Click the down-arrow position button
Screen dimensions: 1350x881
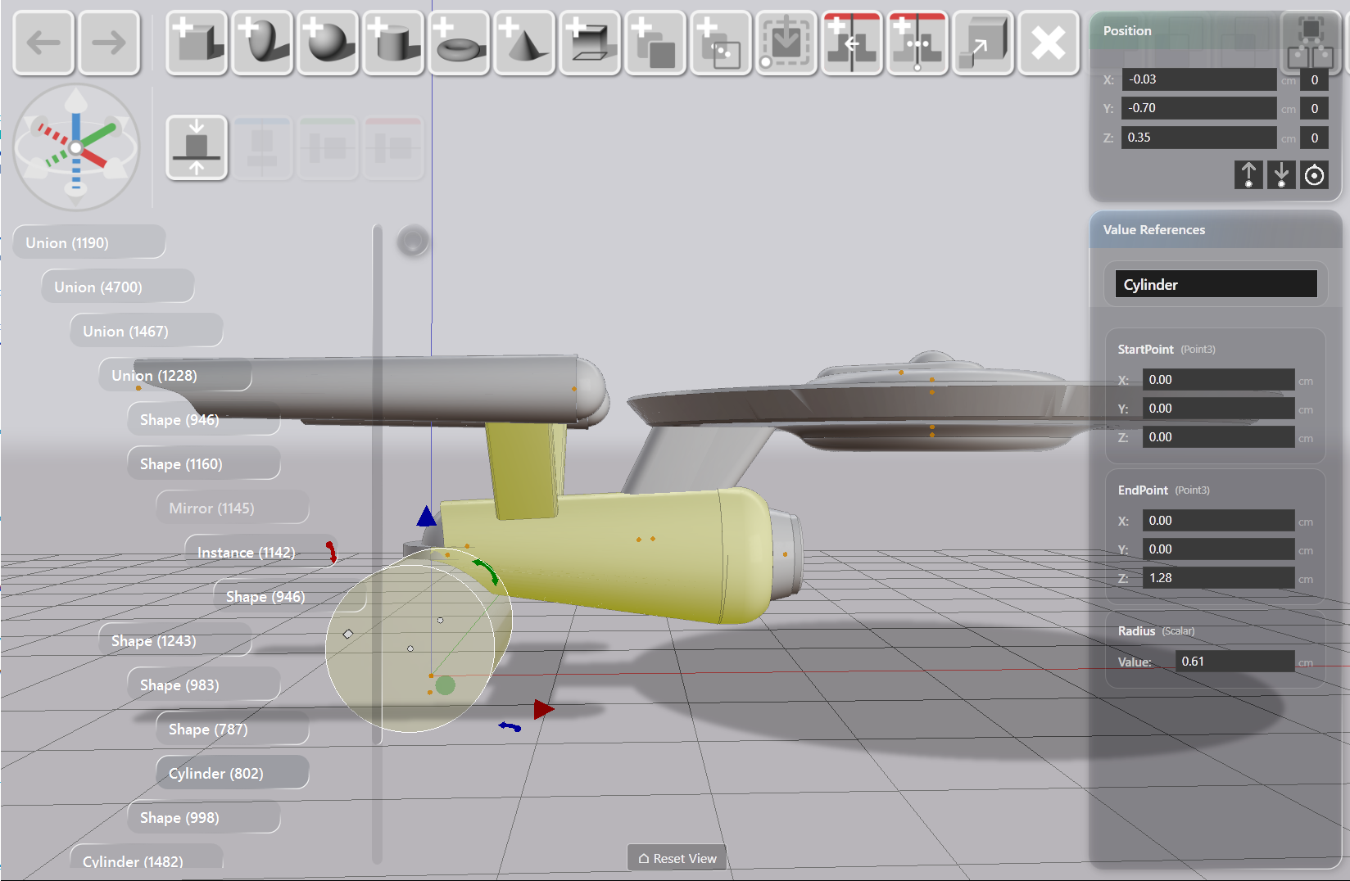point(1281,175)
